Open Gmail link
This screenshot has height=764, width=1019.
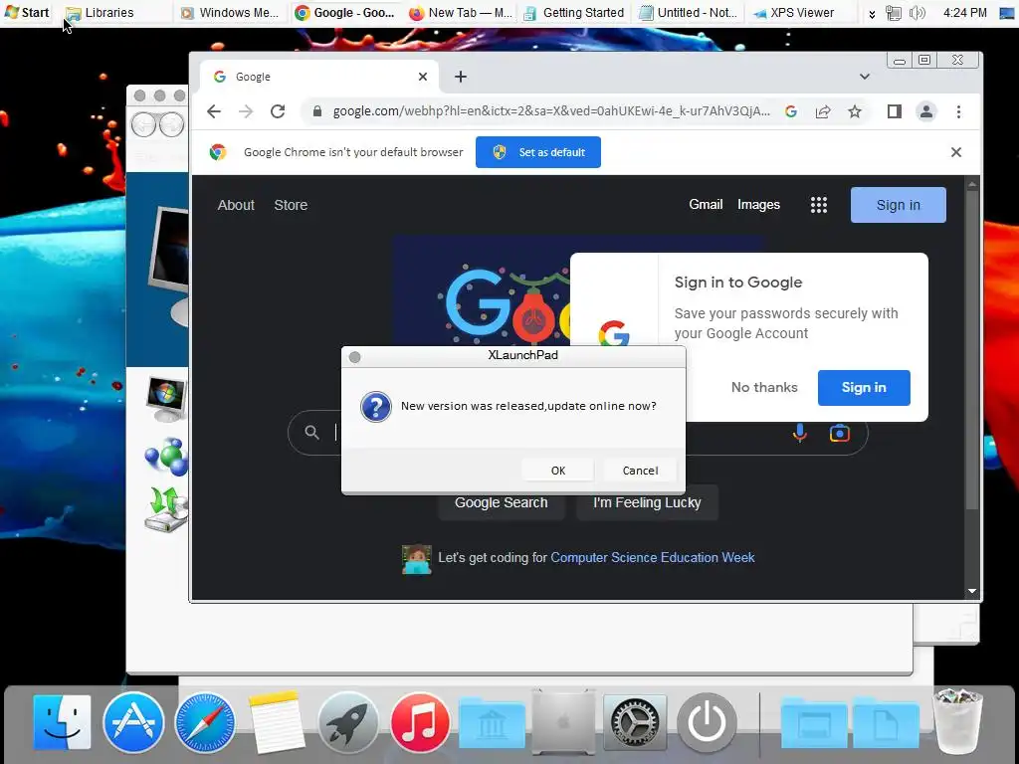point(706,205)
